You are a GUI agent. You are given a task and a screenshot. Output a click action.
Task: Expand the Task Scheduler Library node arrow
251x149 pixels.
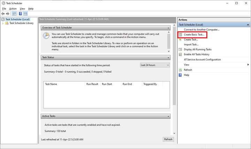[3, 23]
